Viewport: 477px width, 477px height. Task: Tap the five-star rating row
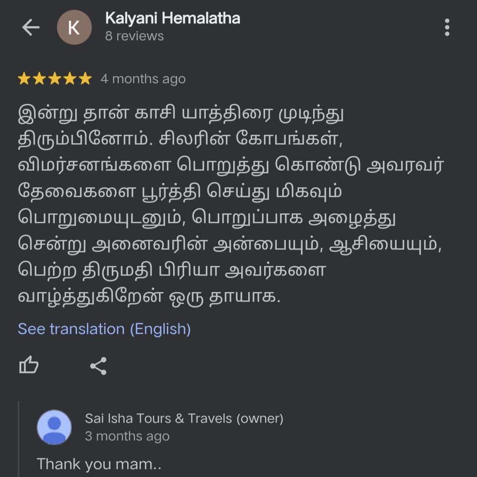pos(55,79)
